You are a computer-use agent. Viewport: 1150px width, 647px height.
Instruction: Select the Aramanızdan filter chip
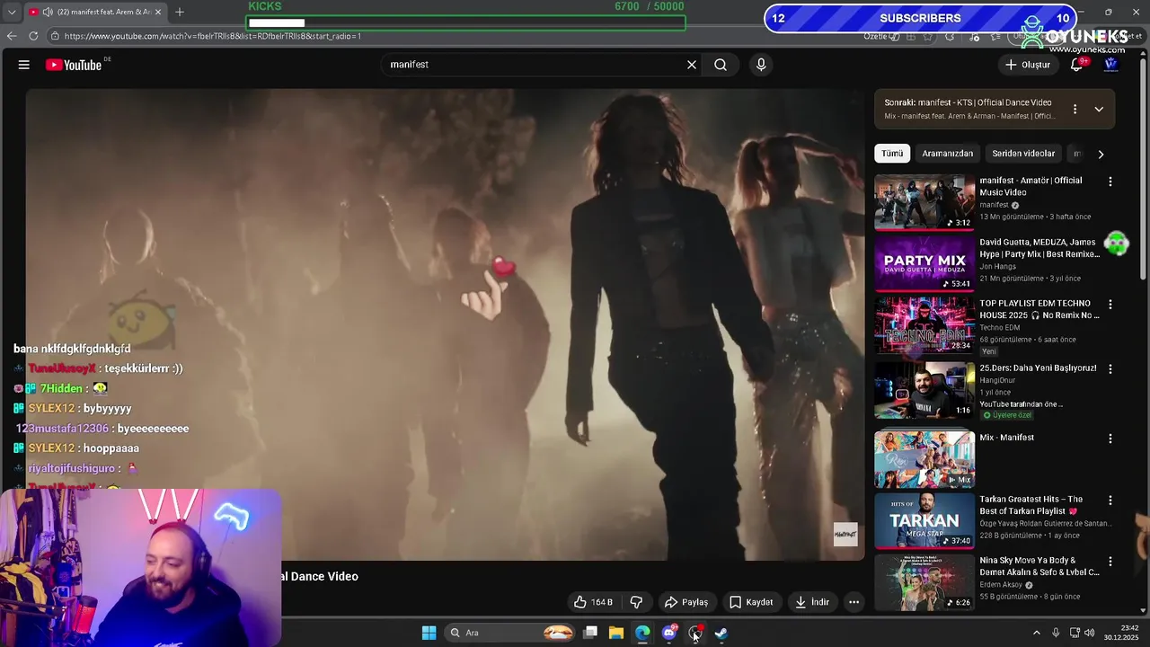[x=947, y=154]
